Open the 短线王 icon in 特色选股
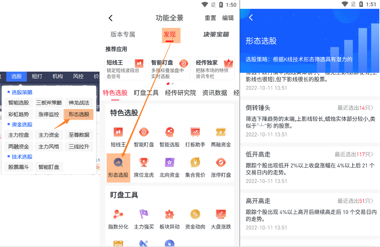This screenshot has height=247, width=380. click(118, 132)
